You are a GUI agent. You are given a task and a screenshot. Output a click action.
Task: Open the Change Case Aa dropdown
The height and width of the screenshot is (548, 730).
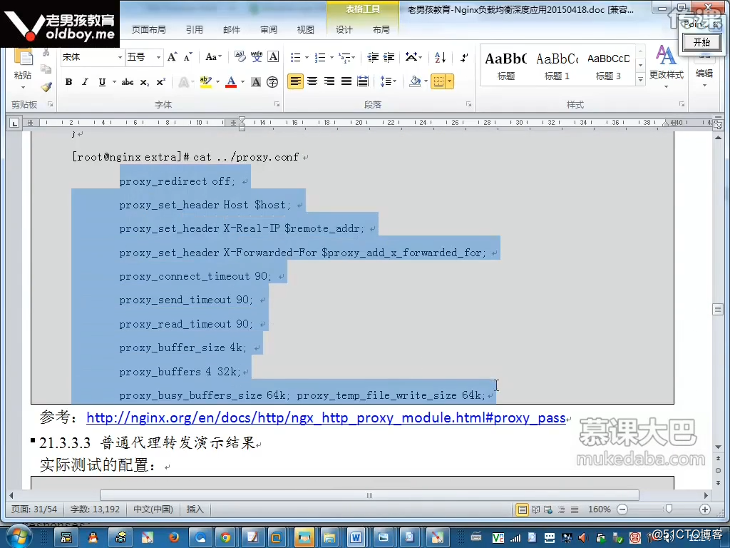pos(214,57)
